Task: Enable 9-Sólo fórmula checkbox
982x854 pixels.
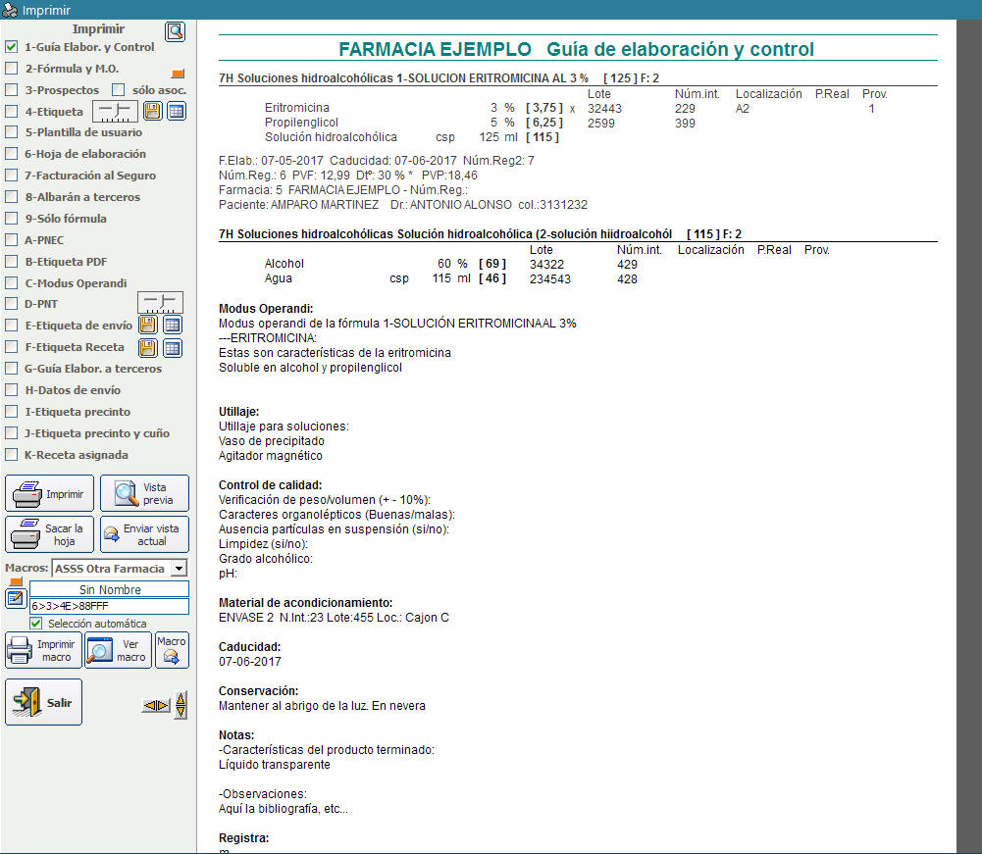Action: coord(11,219)
